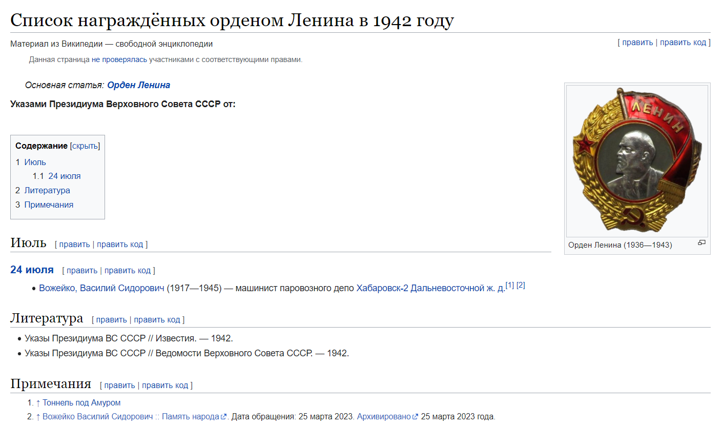Open the "Архивировано" archived copy link
The width and height of the screenshot is (723, 426).
(387, 417)
